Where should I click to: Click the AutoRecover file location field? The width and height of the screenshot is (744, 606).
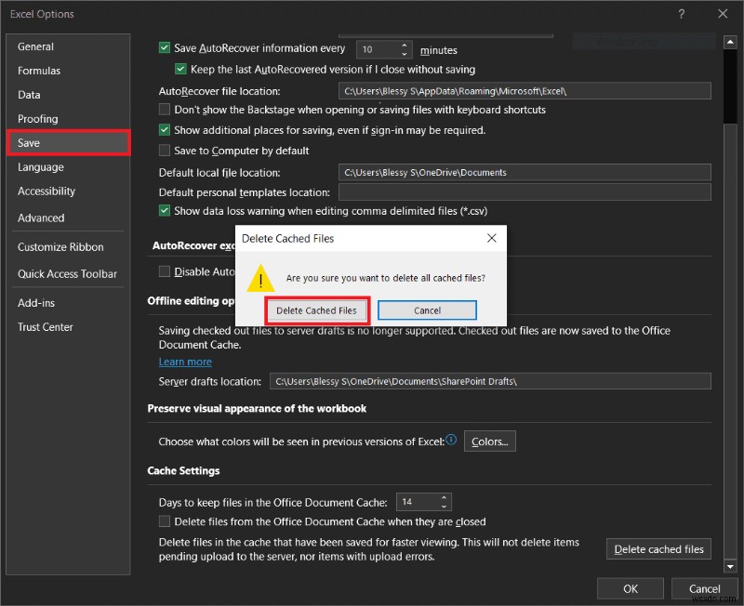[525, 91]
